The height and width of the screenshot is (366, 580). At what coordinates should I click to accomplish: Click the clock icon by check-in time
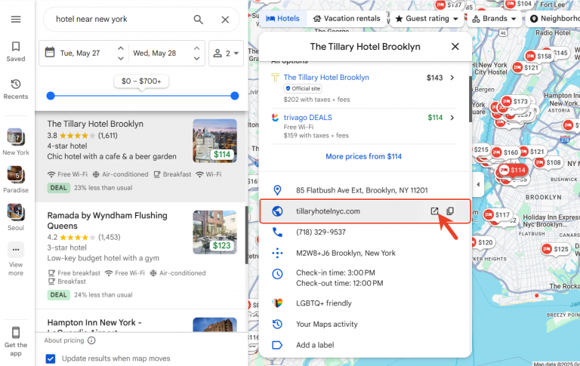pos(277,274)
